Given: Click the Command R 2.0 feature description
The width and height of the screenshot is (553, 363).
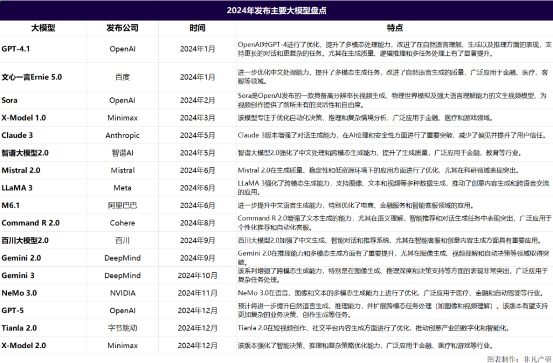Looking at the screenshot, I should click(x=394, y=223).
